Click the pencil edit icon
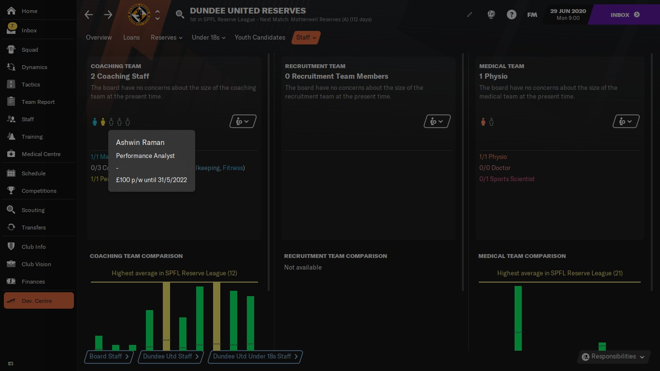Screen dimensions: 660x371 tap(470, 14)
